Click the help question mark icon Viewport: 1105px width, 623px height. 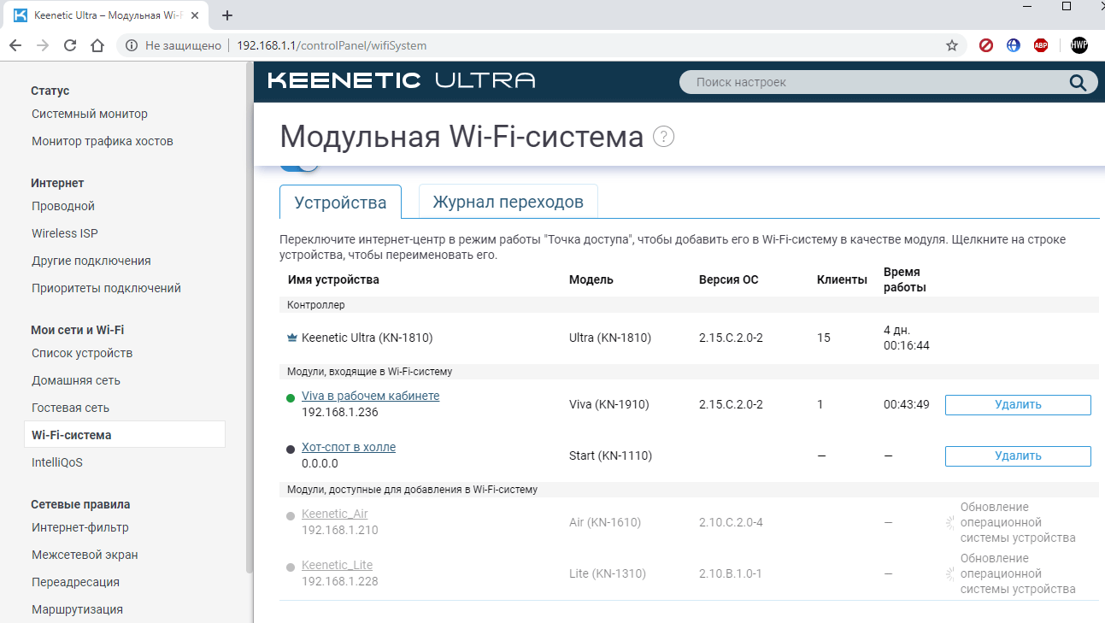point(663,137)
